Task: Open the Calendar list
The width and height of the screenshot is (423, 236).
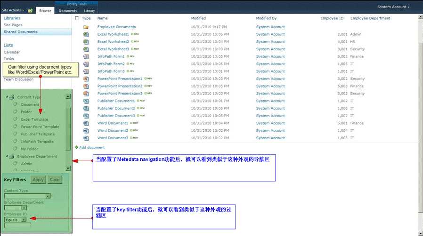Action: (12, 52)
